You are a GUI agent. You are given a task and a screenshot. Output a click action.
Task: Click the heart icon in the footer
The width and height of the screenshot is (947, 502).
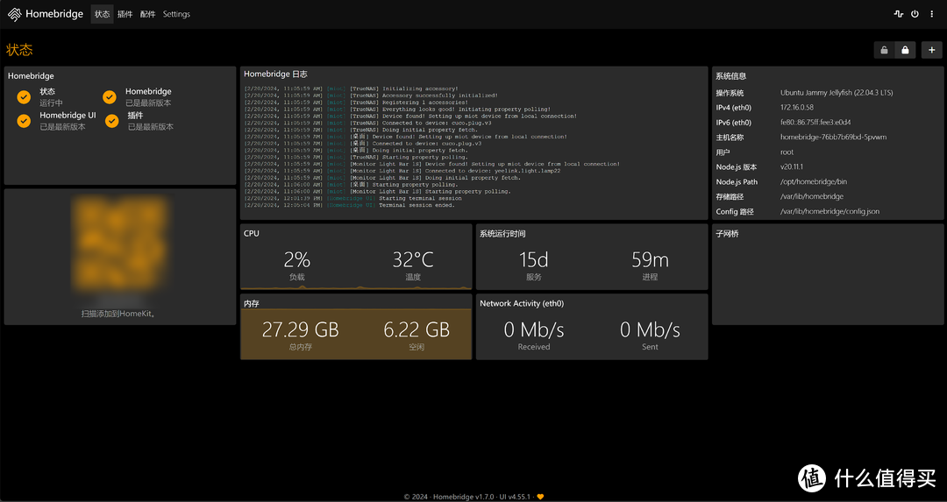[540, 497]
